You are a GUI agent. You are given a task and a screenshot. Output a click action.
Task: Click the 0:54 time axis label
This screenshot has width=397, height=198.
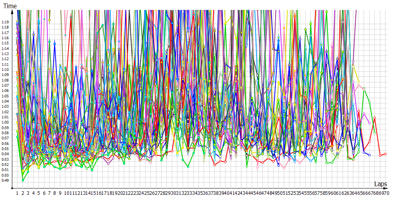[6, 154]
